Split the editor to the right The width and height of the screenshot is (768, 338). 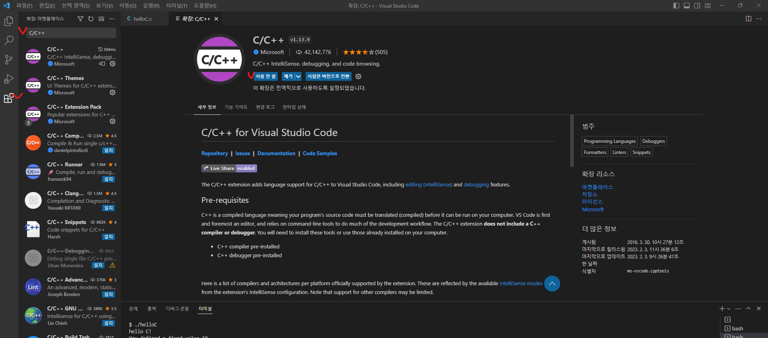[x=748, y=19]
